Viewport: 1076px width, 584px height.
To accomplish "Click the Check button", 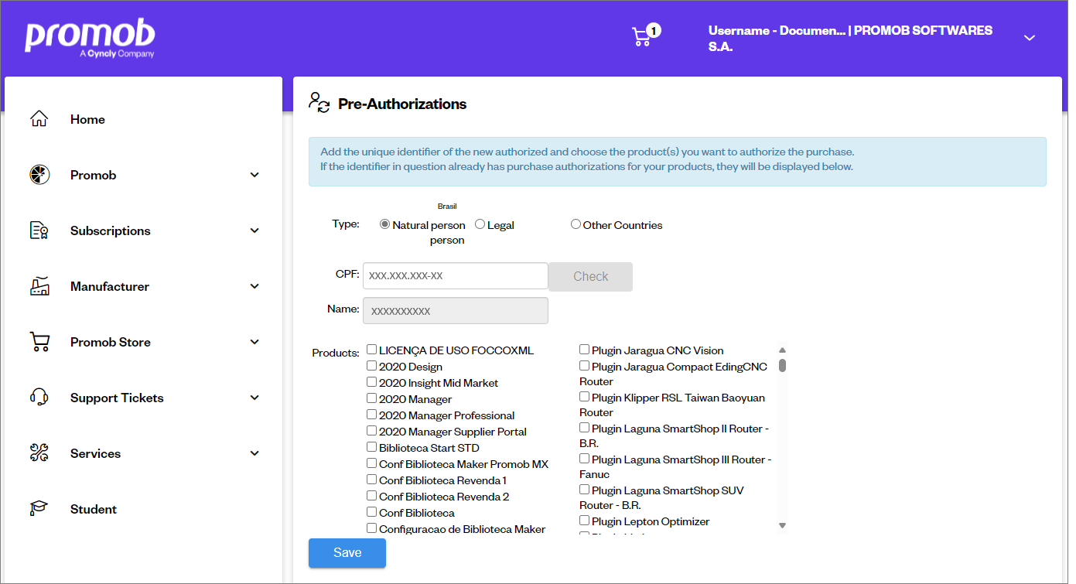I will pos(590,277).
